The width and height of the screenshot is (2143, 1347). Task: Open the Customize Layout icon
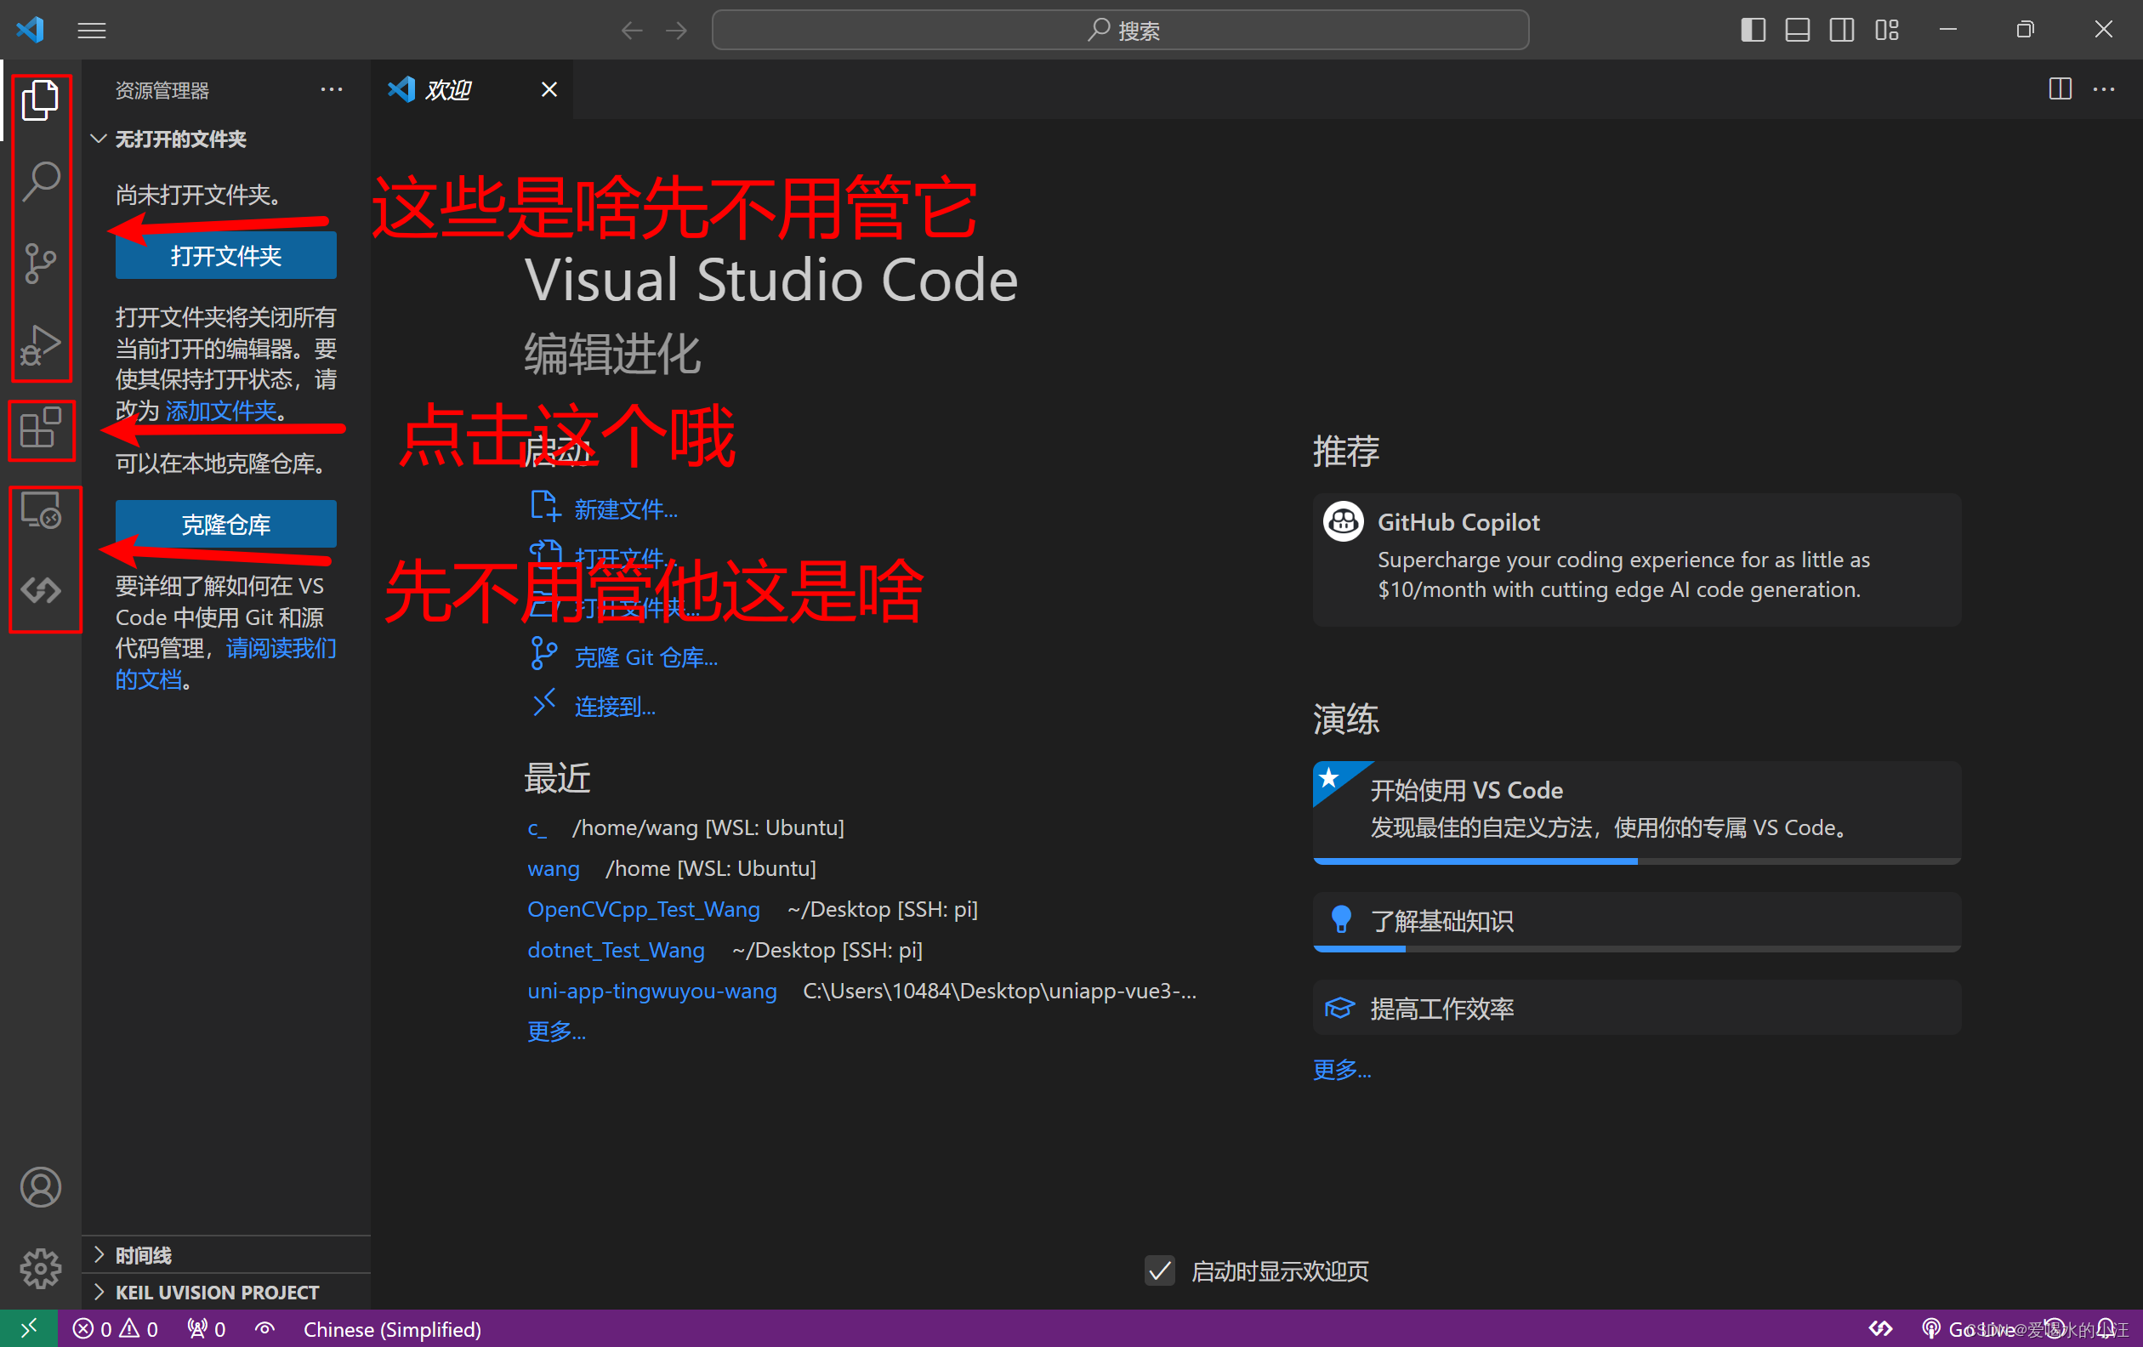(x=1887, y=31)
